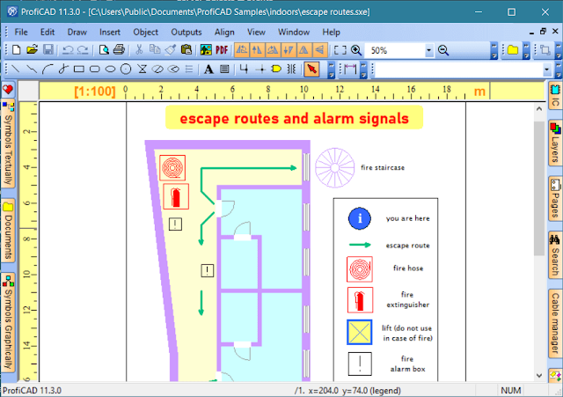Copy the selection with the copy icon
Viewport: 563px width, 397px height.
[x=155, y=50]
